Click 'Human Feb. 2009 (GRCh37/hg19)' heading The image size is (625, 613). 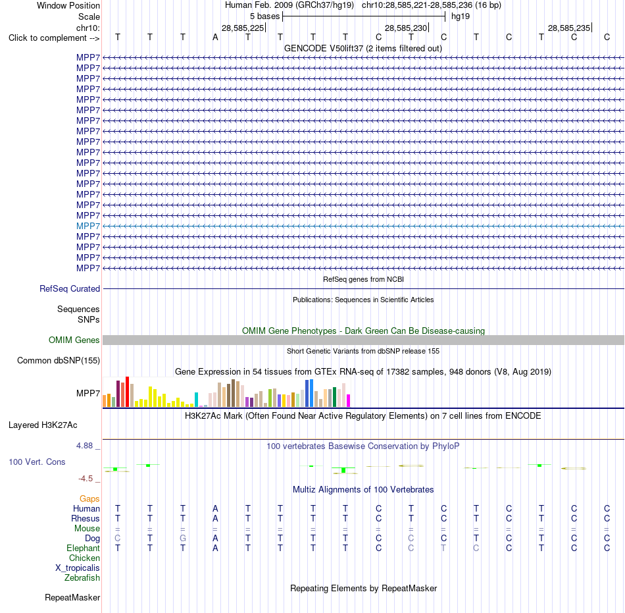289,5
